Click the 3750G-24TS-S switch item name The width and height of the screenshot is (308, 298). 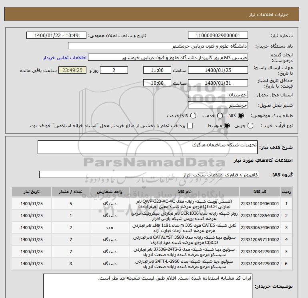coord(184,252)
